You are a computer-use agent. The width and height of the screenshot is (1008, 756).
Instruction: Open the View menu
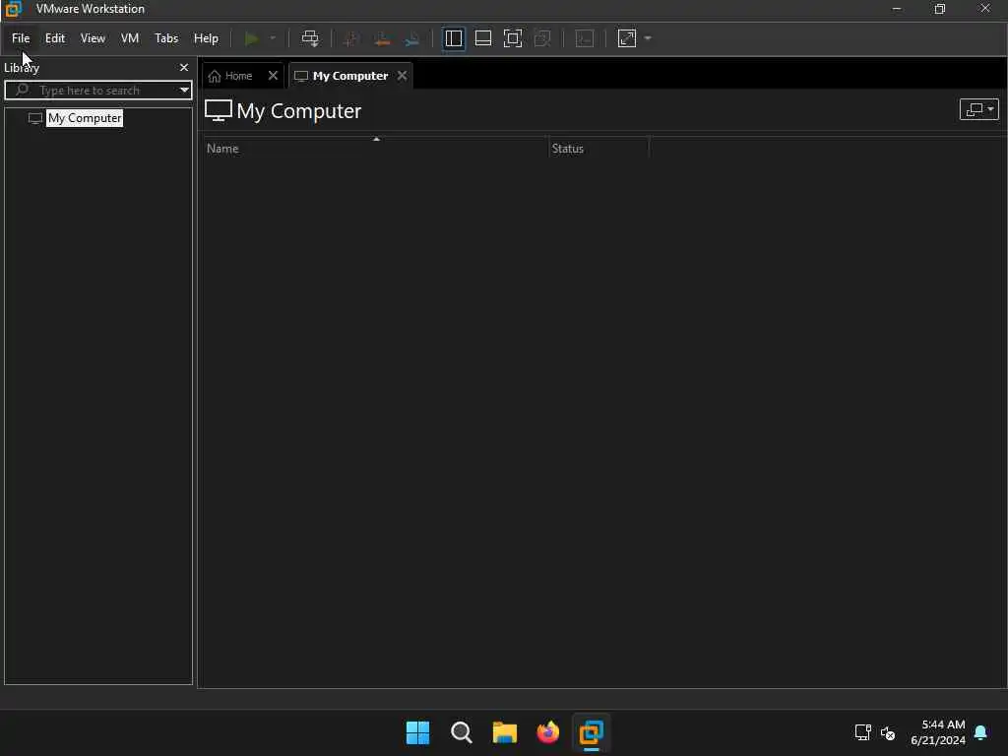click(x=93, y=38)
